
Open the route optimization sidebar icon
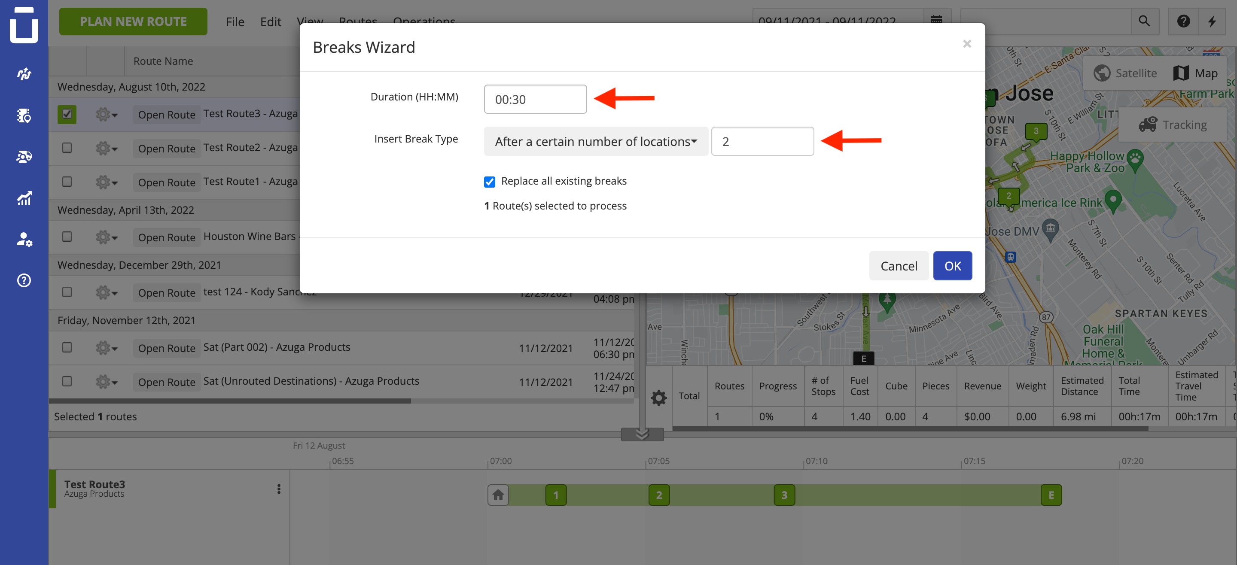(x=24, y=73)
